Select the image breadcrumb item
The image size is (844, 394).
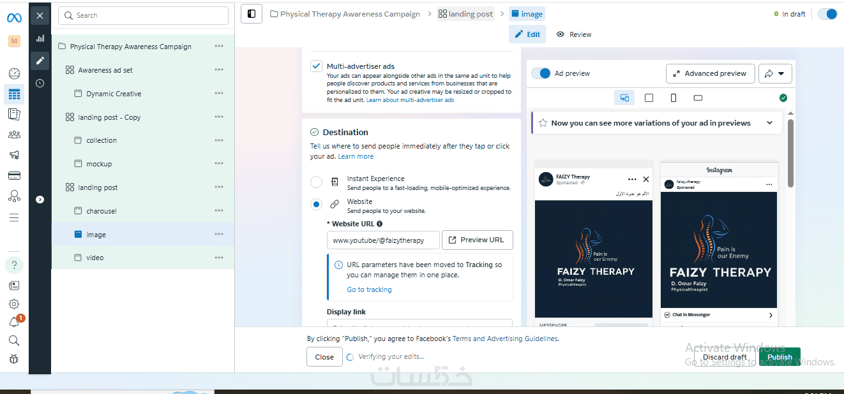click(x=527, y=14)
